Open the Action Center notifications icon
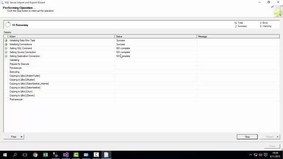Screen dimensions: 283x159 [265, 155]
